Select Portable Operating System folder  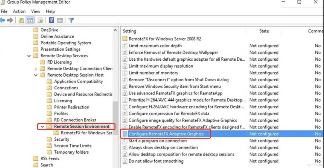coord(66,43)
